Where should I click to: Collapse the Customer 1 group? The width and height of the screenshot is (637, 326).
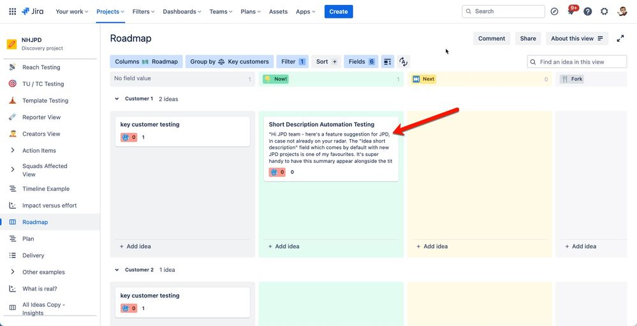pos(117,99)
